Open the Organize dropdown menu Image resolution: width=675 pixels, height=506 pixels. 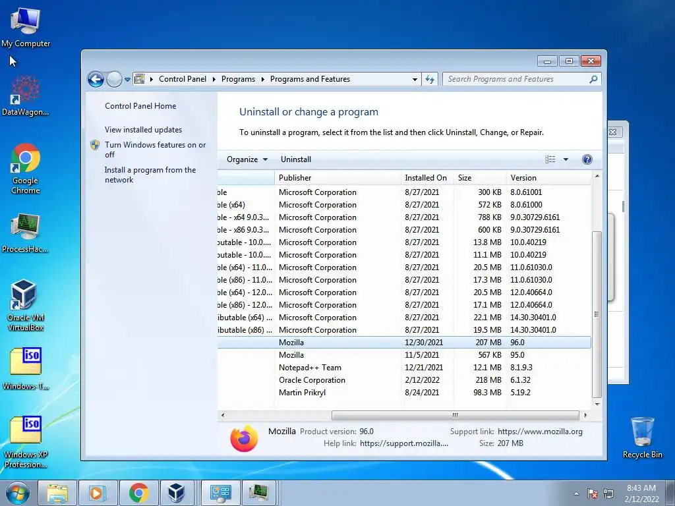point(247,159)
